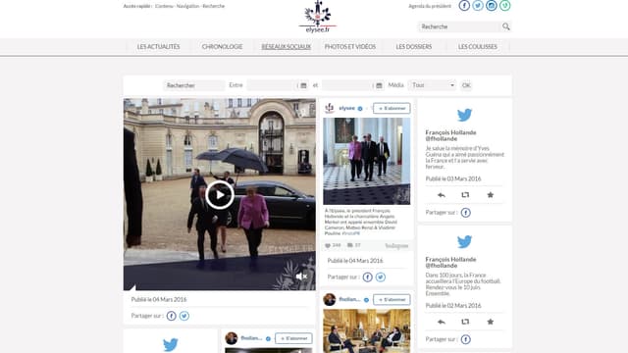
Task: Jump to Contenu quick access link
Action: [164, 6]
